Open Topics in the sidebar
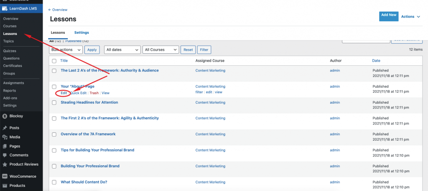The width and height of the screenshot is (428, 191). [8, 41]
